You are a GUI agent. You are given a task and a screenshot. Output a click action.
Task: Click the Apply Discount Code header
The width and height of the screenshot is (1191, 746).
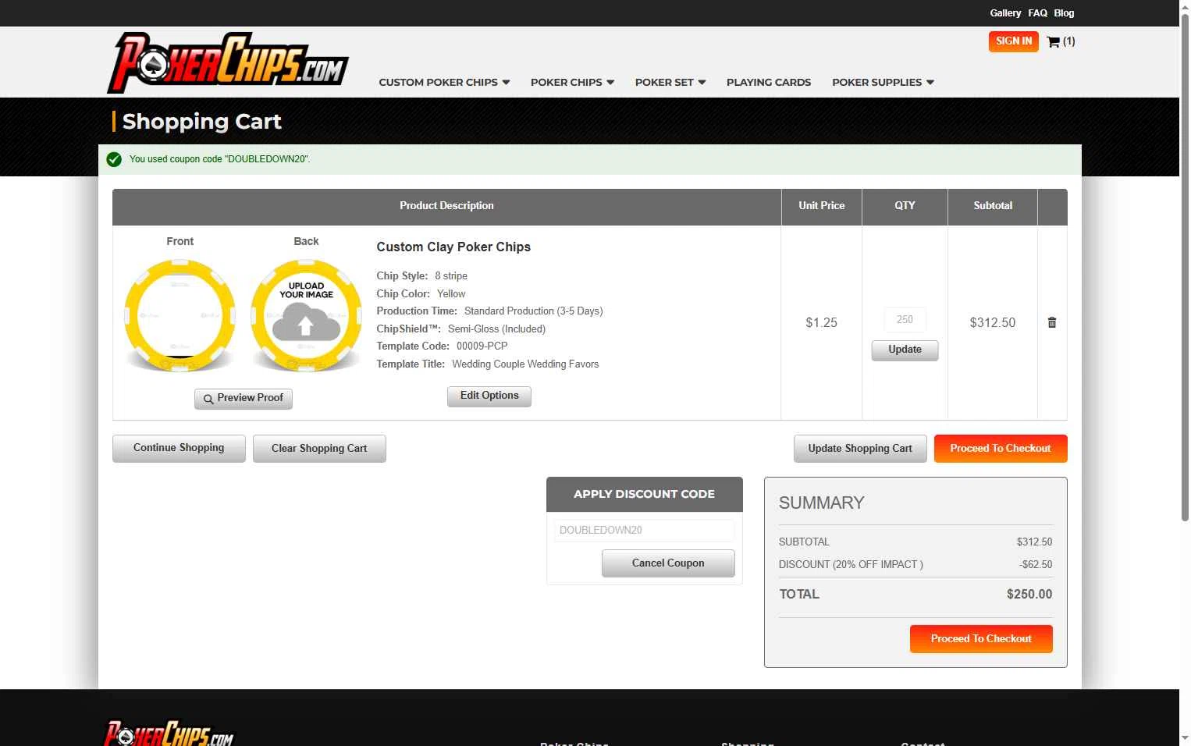pos(645,495)
